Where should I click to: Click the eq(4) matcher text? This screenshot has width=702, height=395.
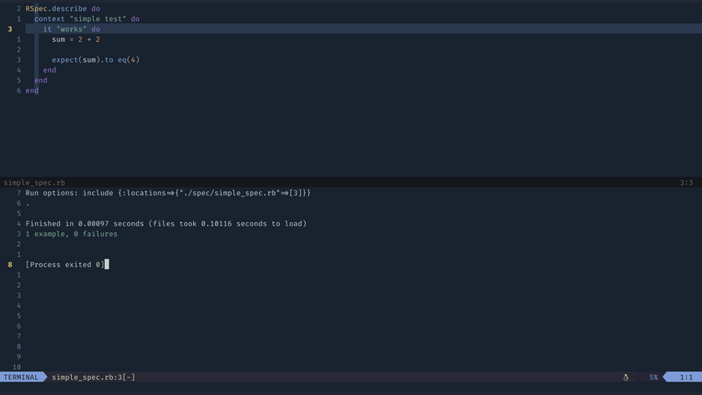[129, 59]
